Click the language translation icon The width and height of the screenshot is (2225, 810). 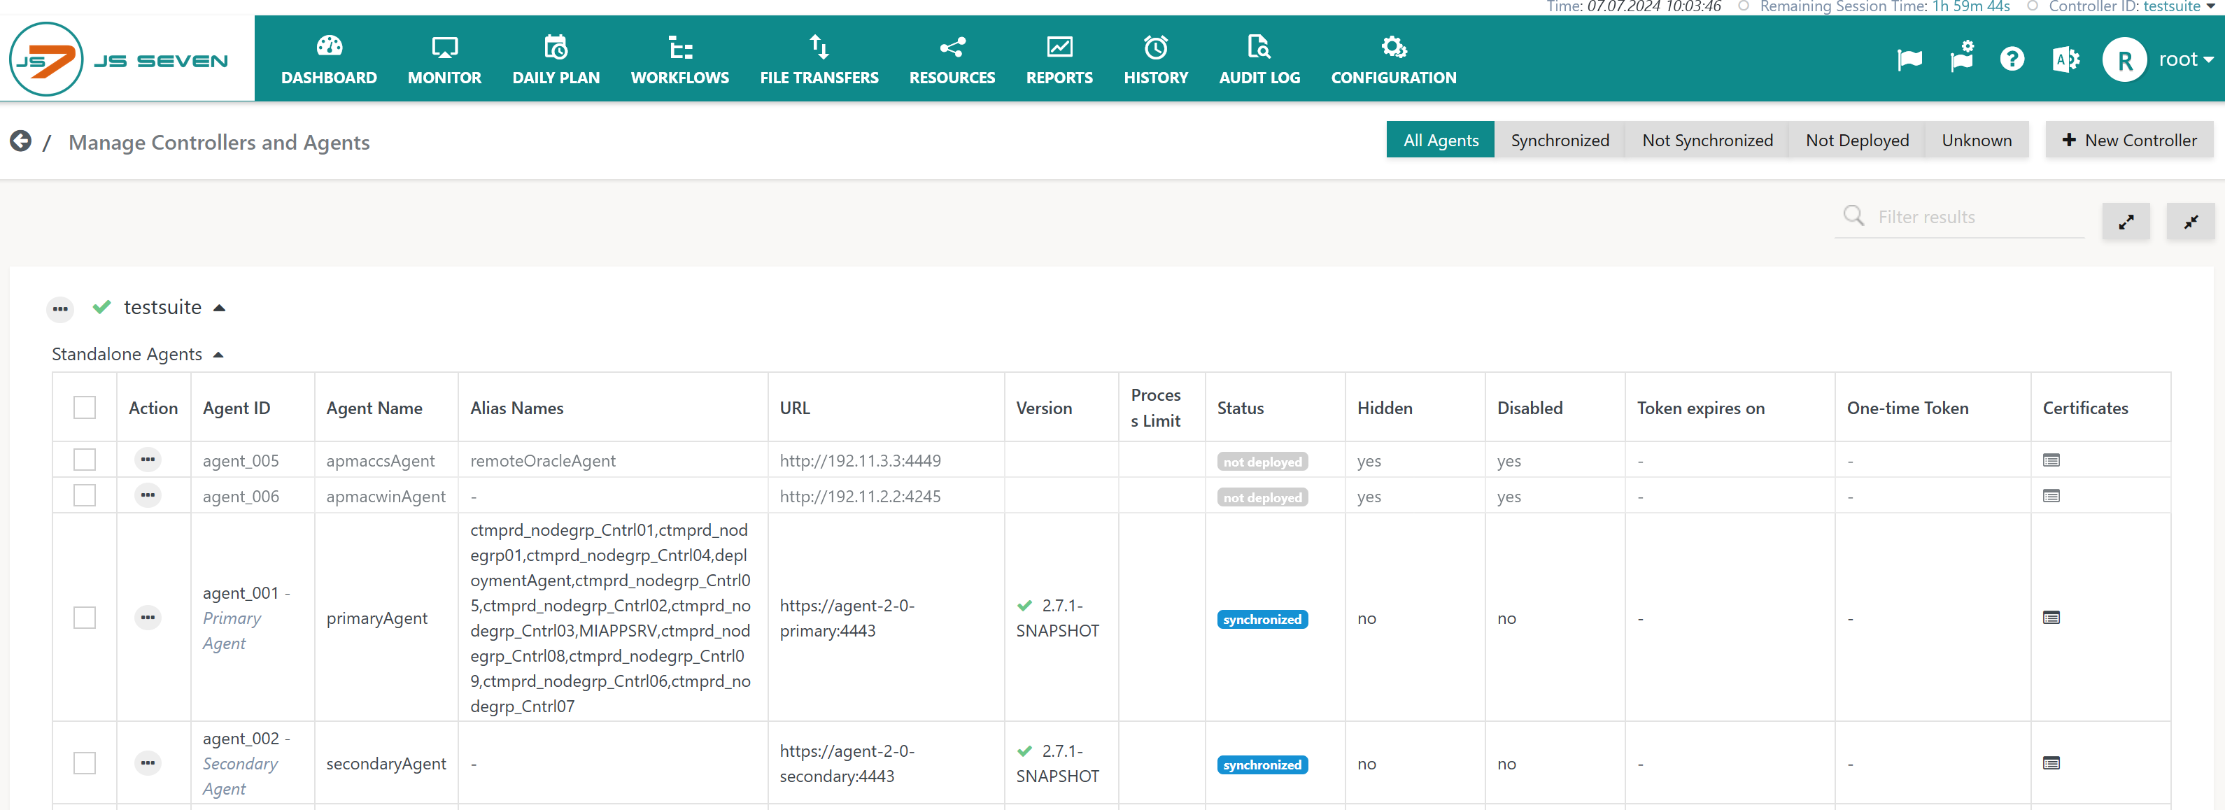coord(2065,59)
